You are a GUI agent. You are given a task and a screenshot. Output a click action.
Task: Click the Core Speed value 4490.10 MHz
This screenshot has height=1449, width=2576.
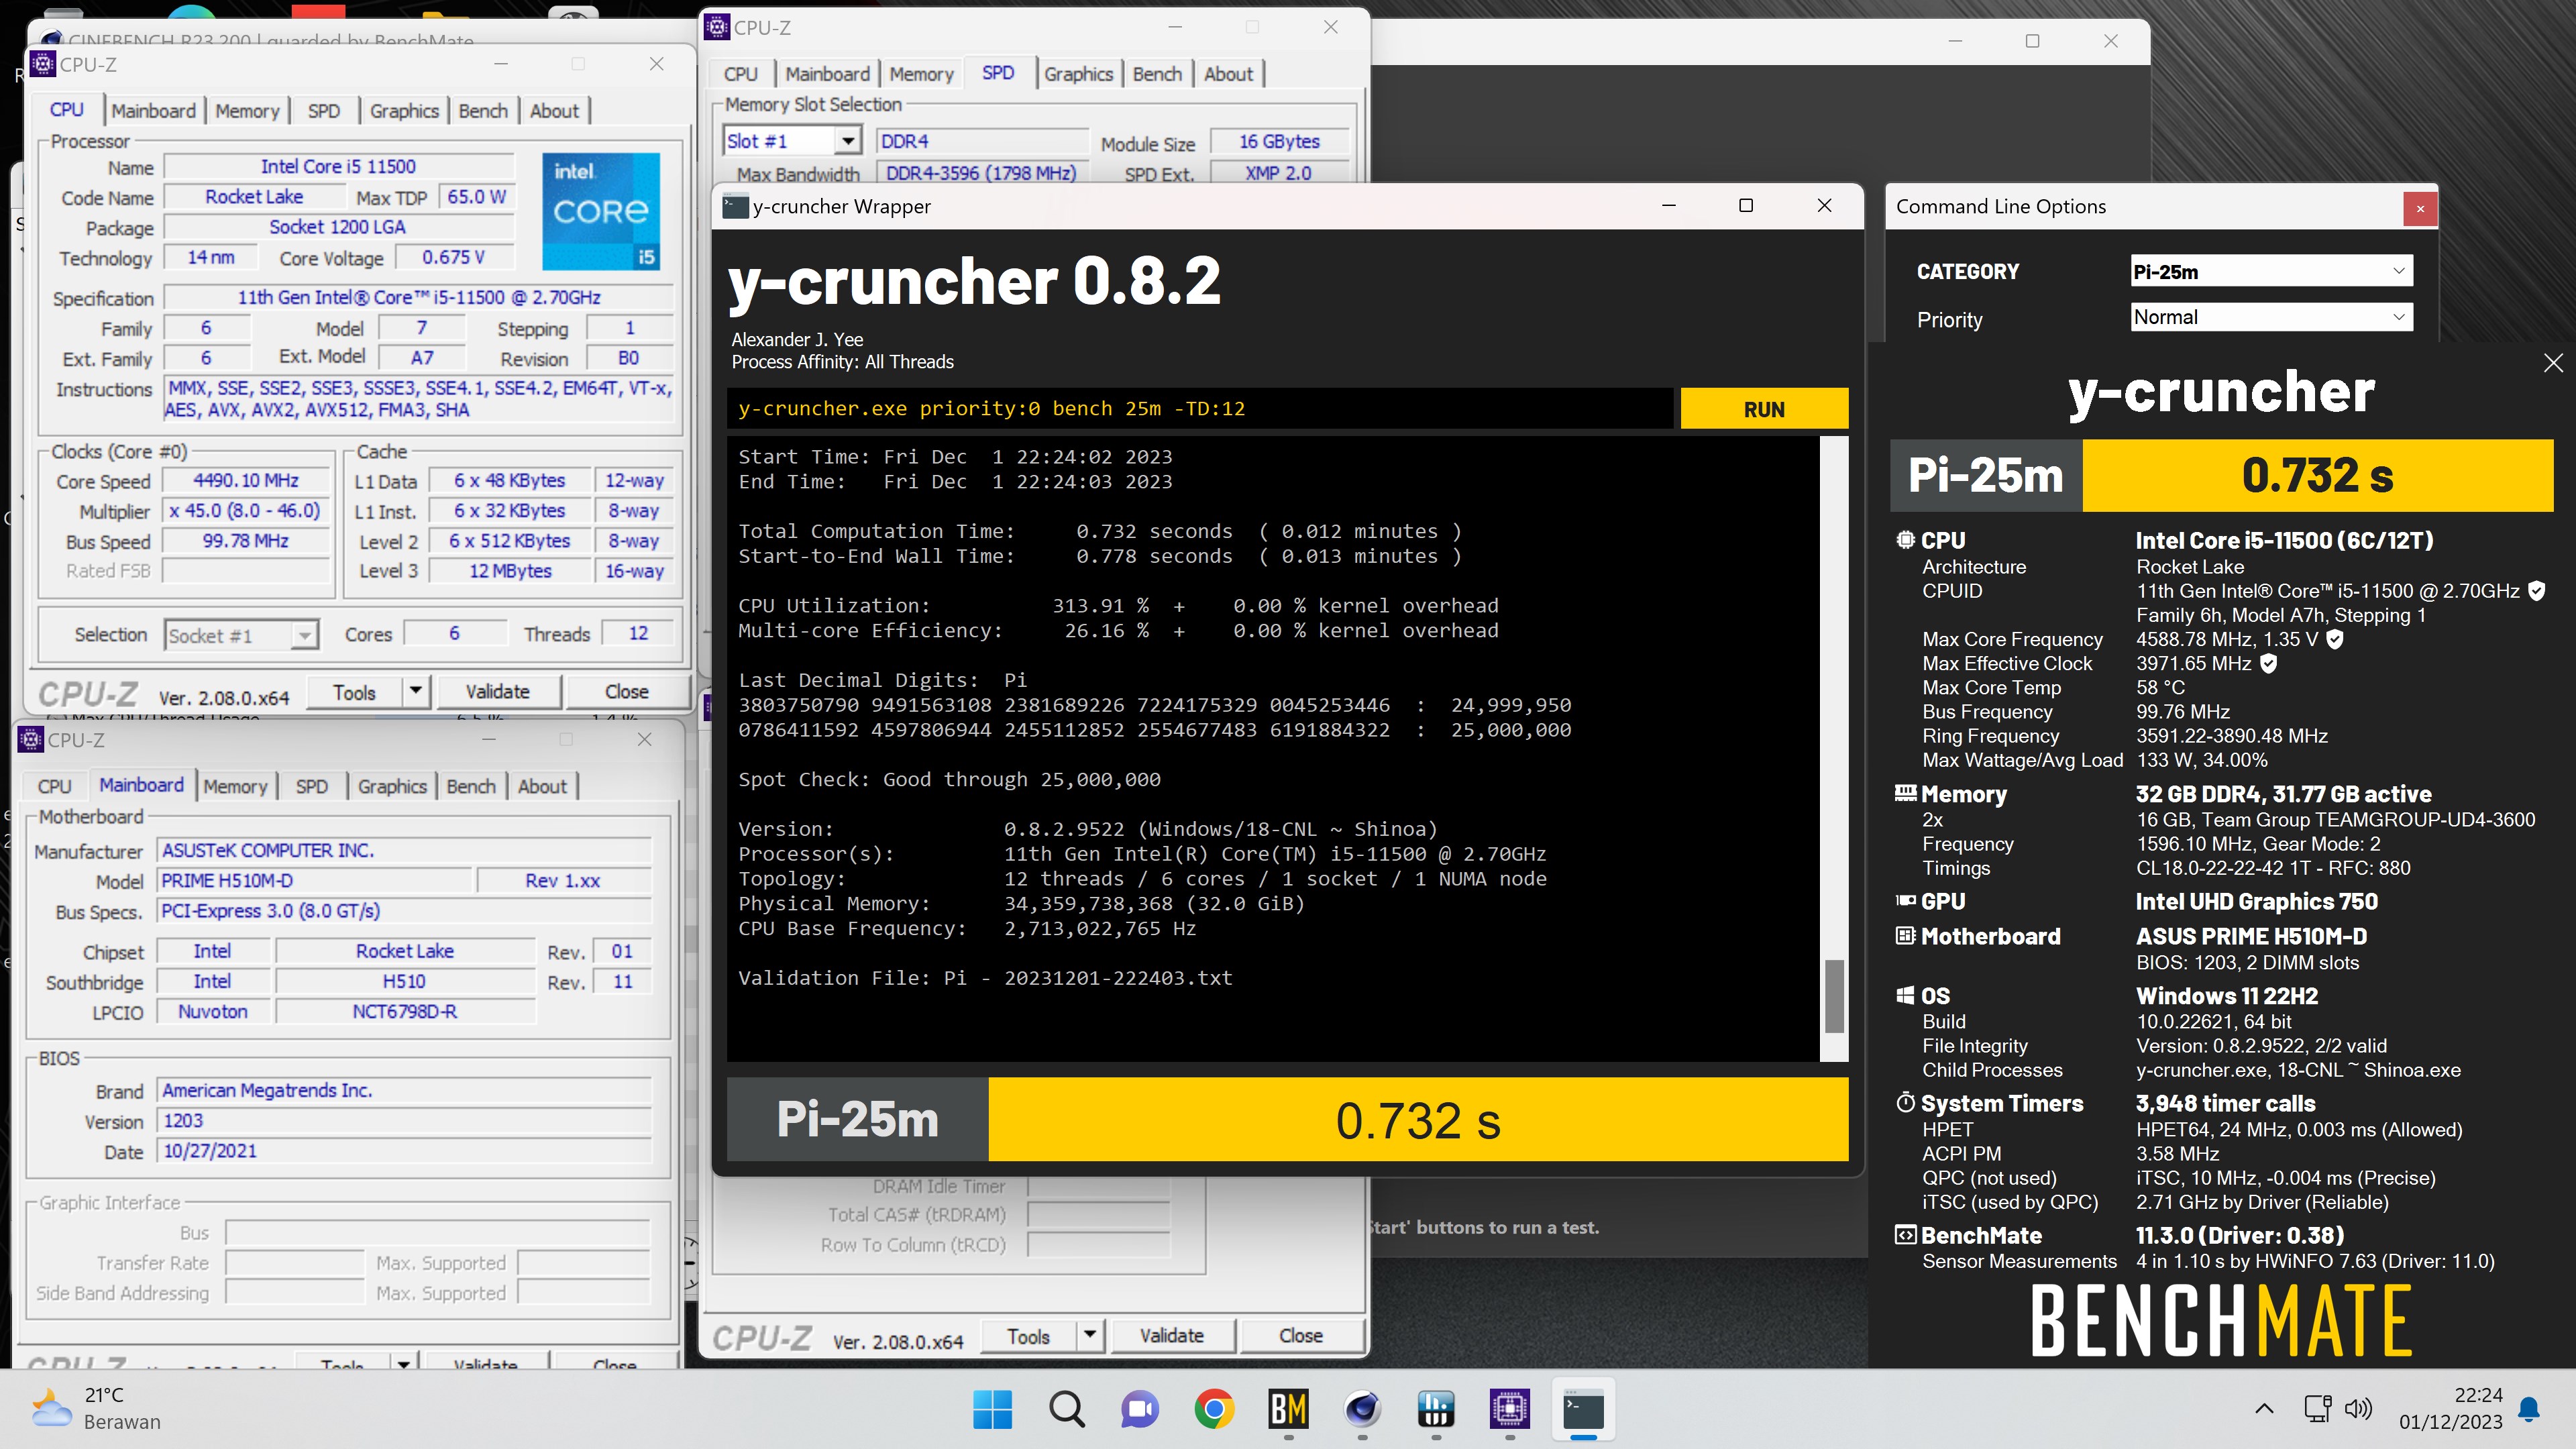246,481
